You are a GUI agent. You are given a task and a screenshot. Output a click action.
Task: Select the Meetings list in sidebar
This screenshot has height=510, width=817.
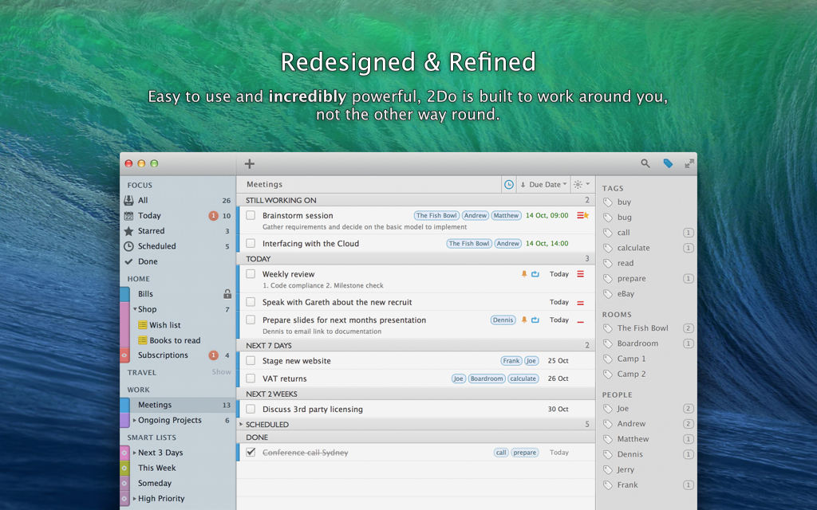pos(178,405)
